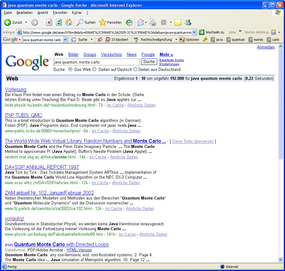
Task: Go to the Home page icon
Action: point(69,22)
